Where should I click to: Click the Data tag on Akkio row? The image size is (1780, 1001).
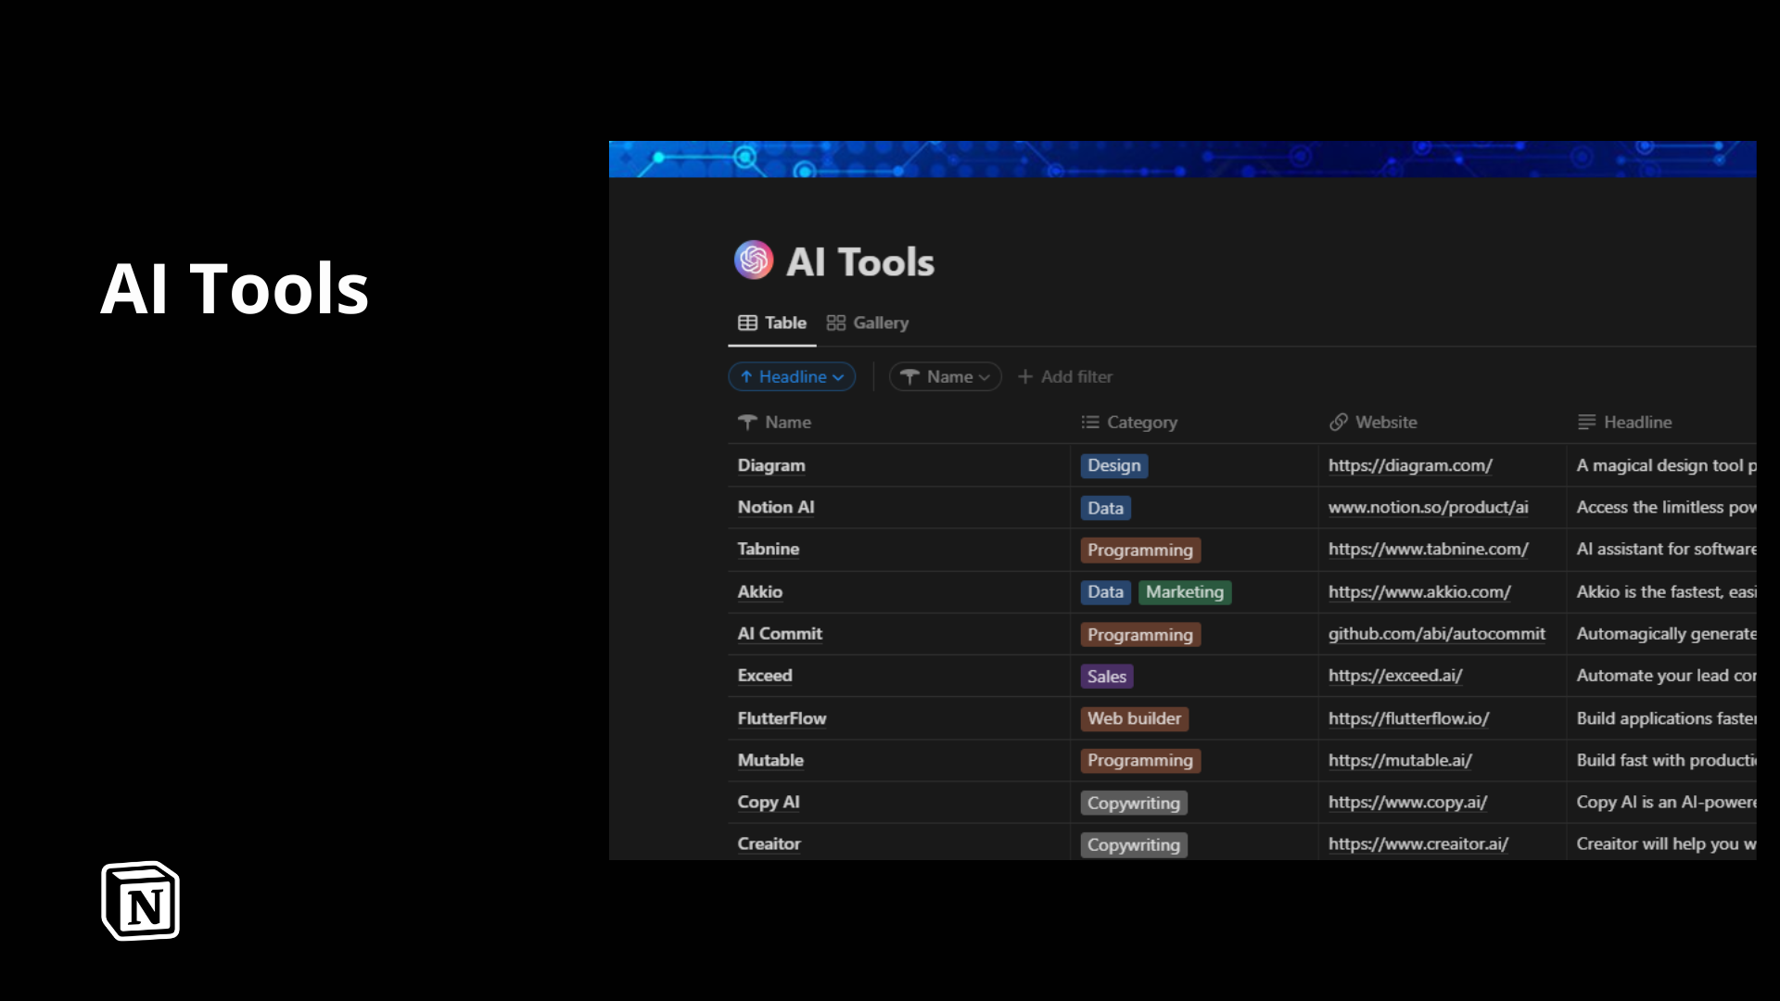coord(1106,591)
